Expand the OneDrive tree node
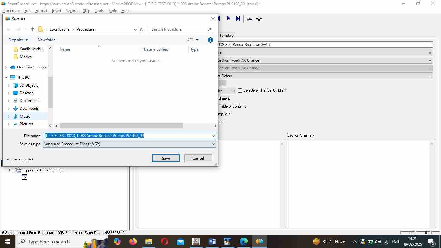 tap(6, 67)
